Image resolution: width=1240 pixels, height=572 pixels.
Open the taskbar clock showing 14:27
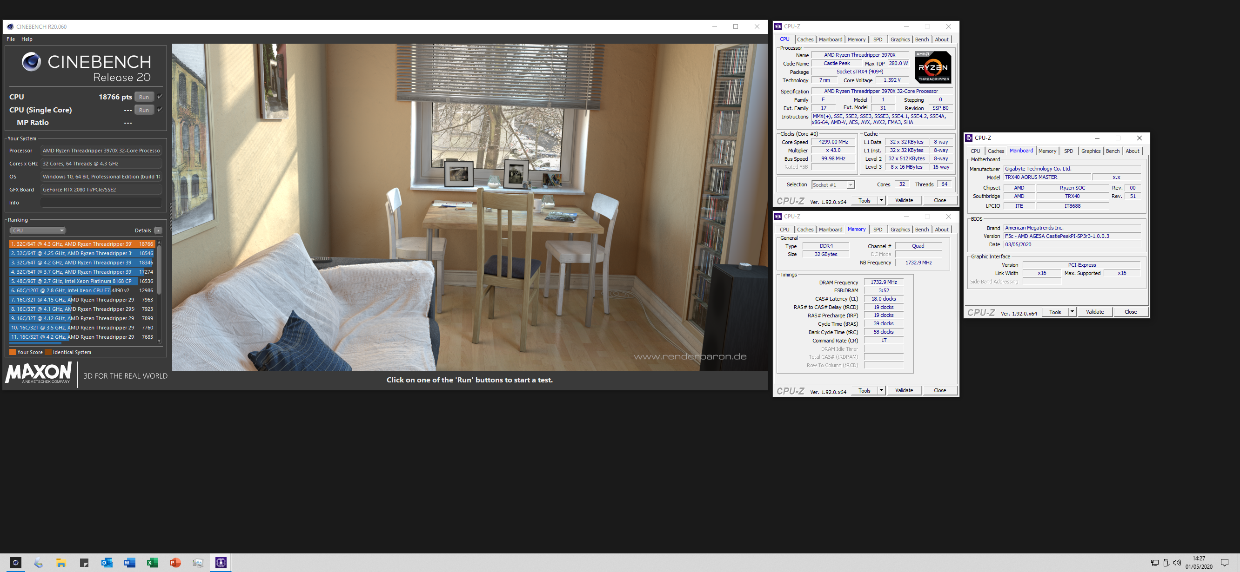(1199, 563)
